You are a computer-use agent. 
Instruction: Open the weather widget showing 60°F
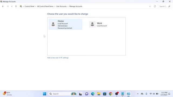(7, 94)
